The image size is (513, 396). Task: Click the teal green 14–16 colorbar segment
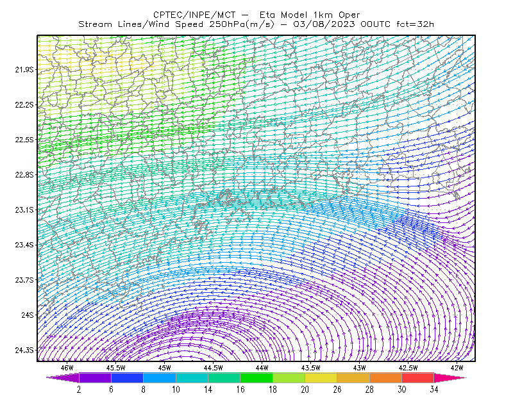tap(224, 377)
